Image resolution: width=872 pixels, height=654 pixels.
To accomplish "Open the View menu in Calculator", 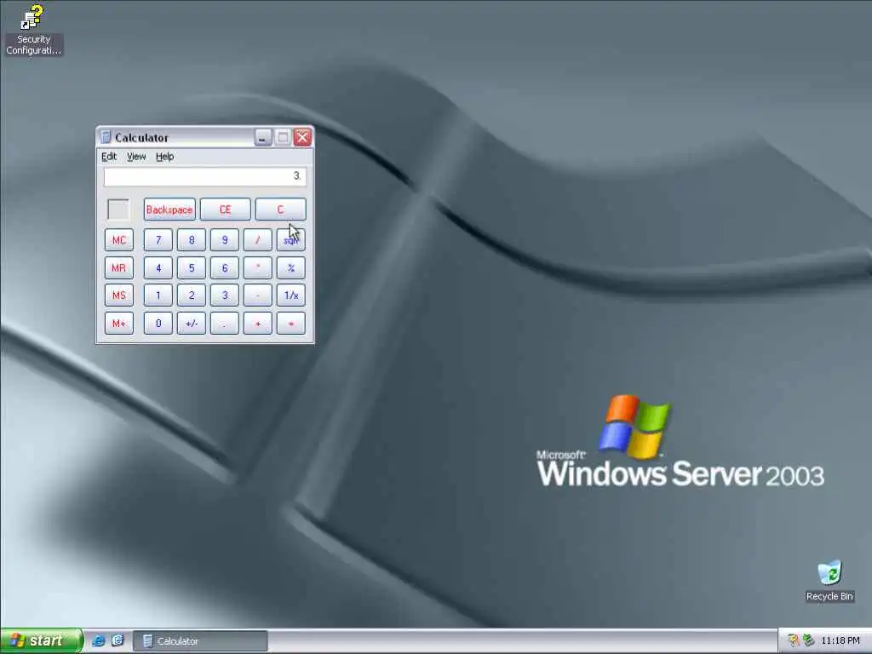I will [136, 157].
